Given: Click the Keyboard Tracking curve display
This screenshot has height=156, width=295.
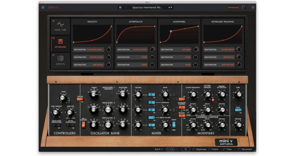Looking at the screenshot, I should tap(223, 34).
